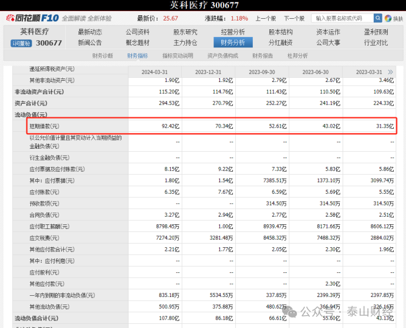
Task: Select the 资产合计(元) row label
Action: 31,104
